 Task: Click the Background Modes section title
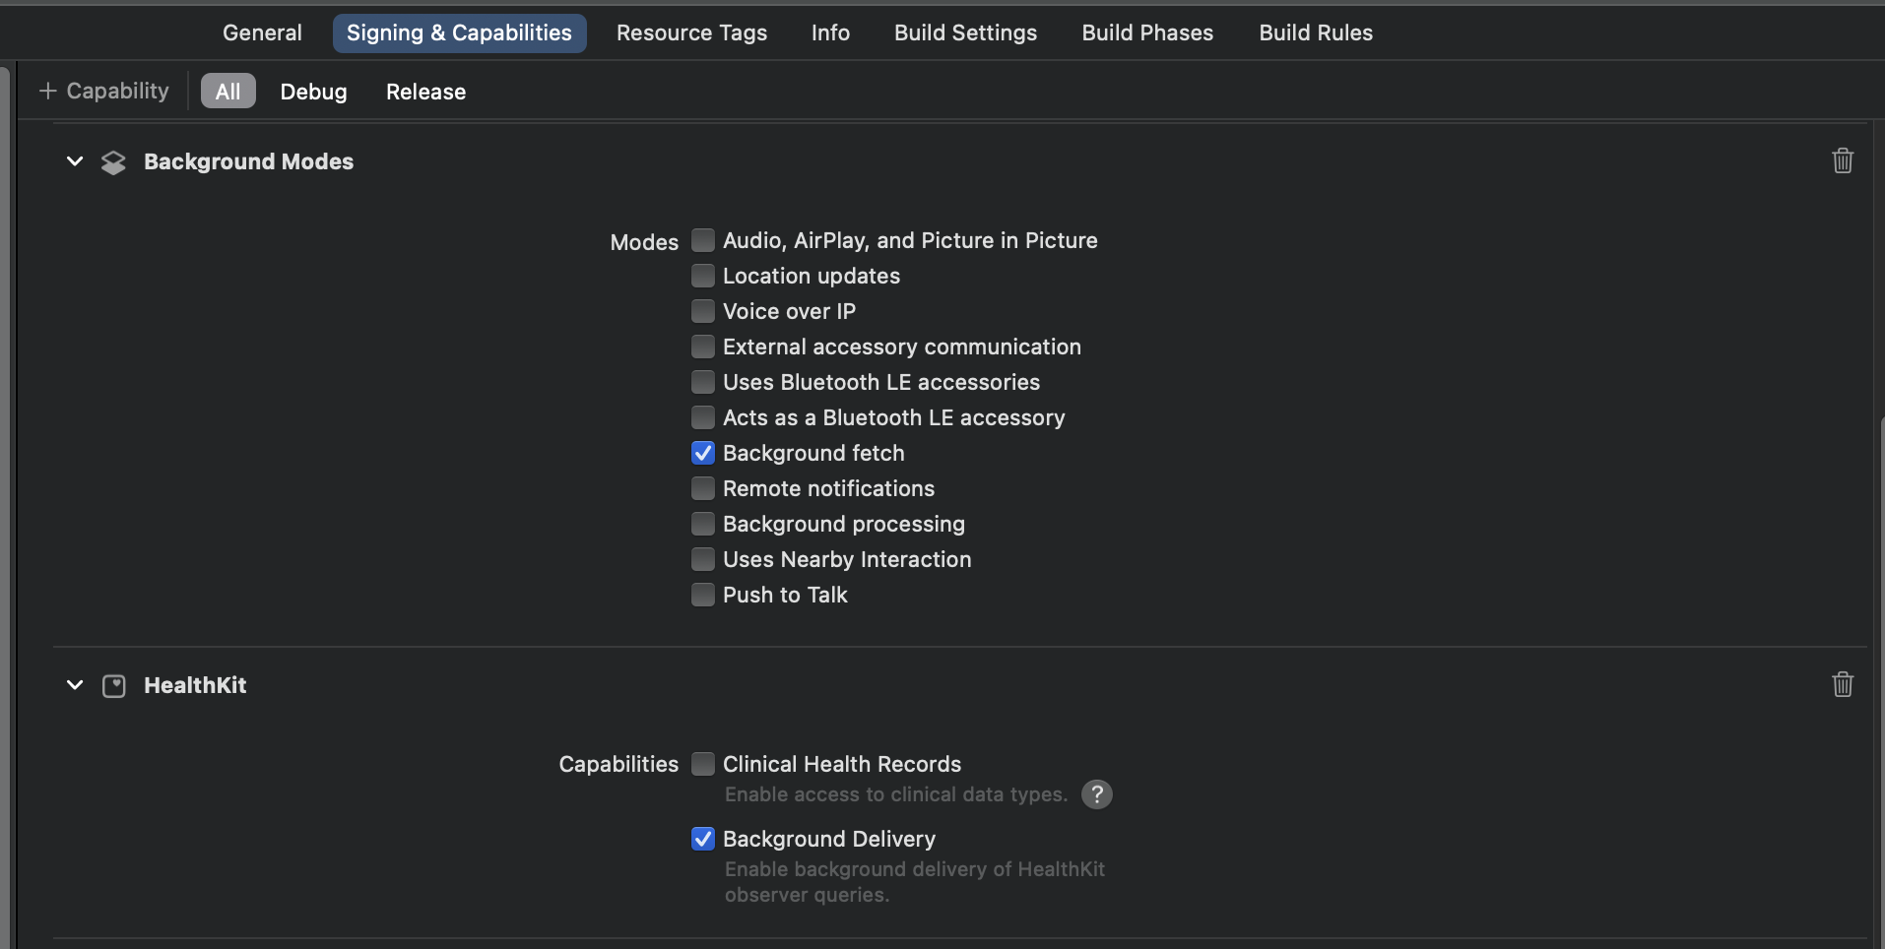click(248, 161)
